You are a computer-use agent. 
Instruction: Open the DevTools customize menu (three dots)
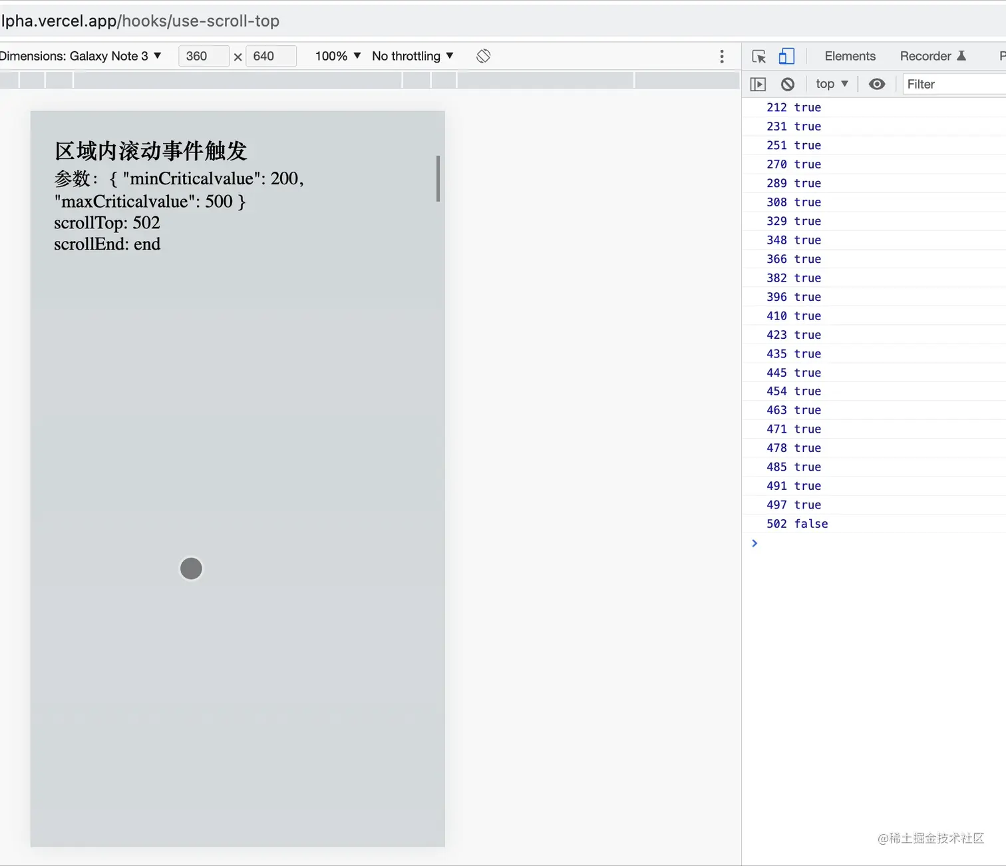tap(722, 56)
